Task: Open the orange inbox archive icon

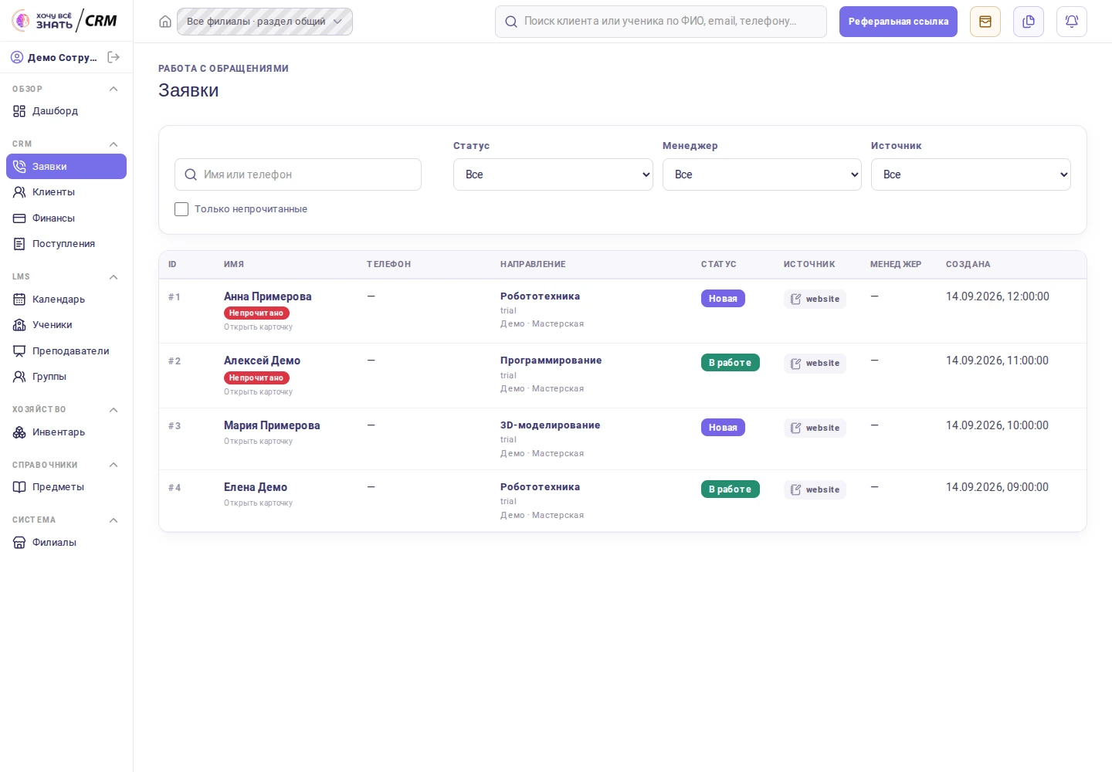Action: (x=985, y=22)
